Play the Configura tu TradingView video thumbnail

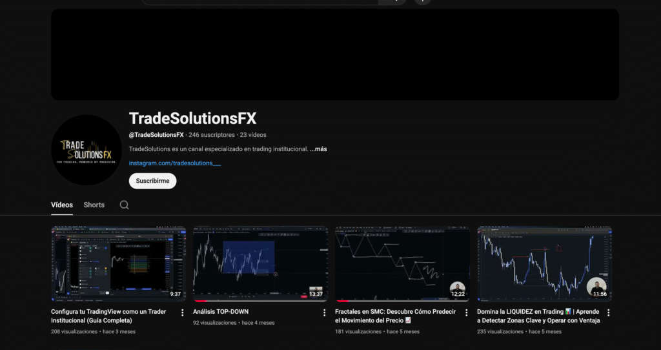tap(118, 263)
